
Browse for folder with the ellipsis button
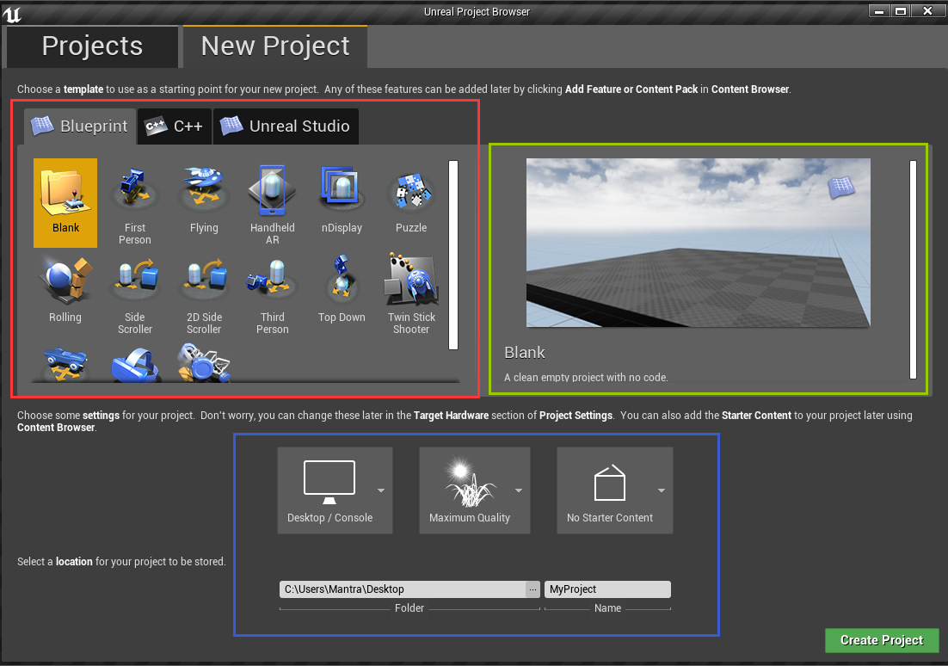(x=532, y=589)
